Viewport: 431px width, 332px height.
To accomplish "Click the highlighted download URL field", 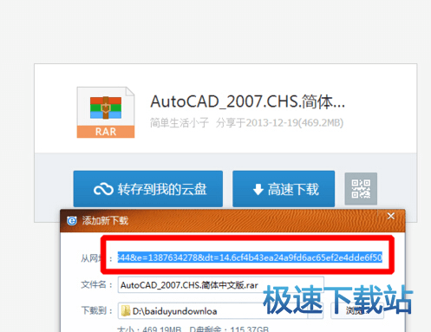I will pos(250,257).
